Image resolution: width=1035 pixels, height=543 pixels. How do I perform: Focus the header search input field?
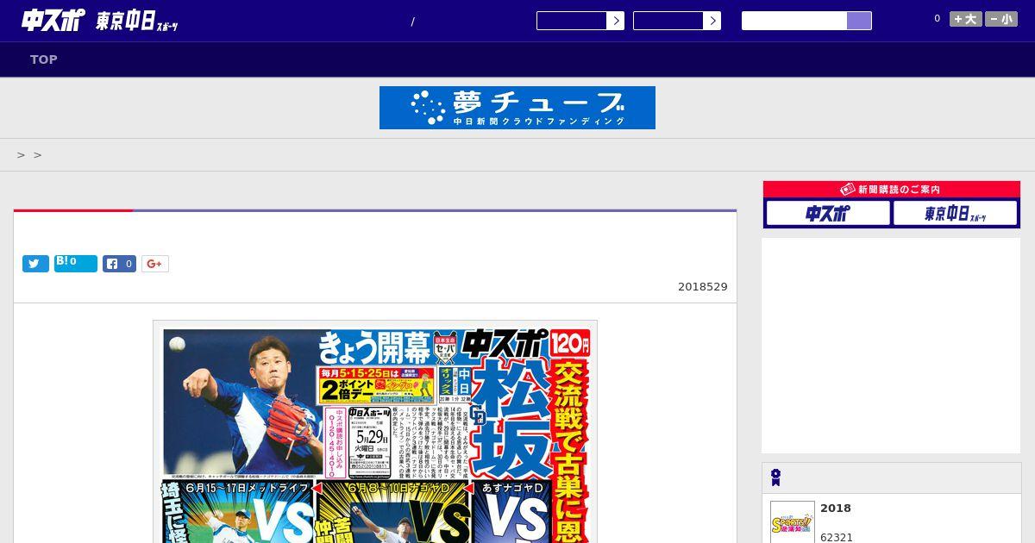click(794, 21)
